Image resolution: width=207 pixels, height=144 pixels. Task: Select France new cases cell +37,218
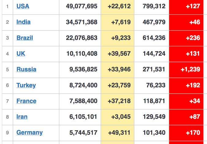coord(118,101)
